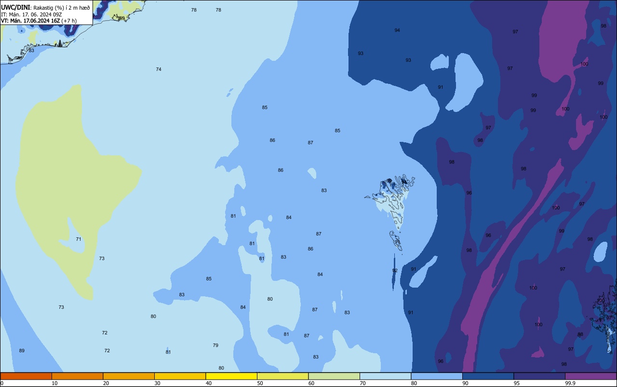
Task: Click the 0–10 dark orange legend segment
Action: coord(26,376)
